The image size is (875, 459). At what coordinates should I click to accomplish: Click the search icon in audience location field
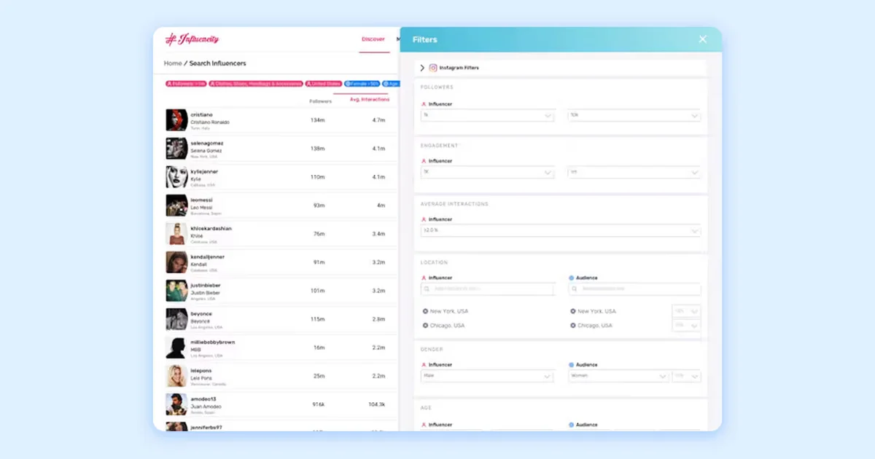click(574, 289)
